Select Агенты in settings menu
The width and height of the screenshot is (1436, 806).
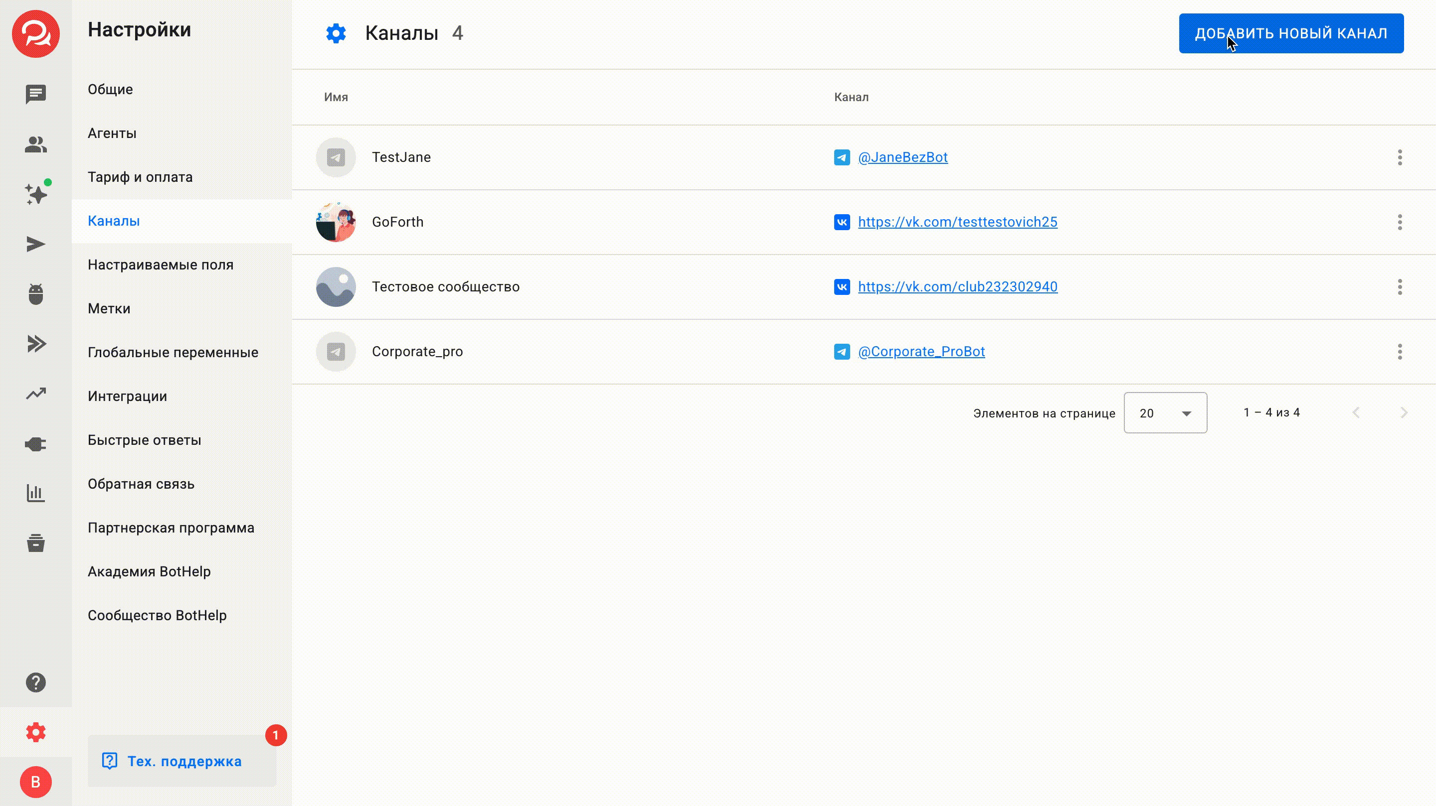pyautogui.click(x=112, y=133)
